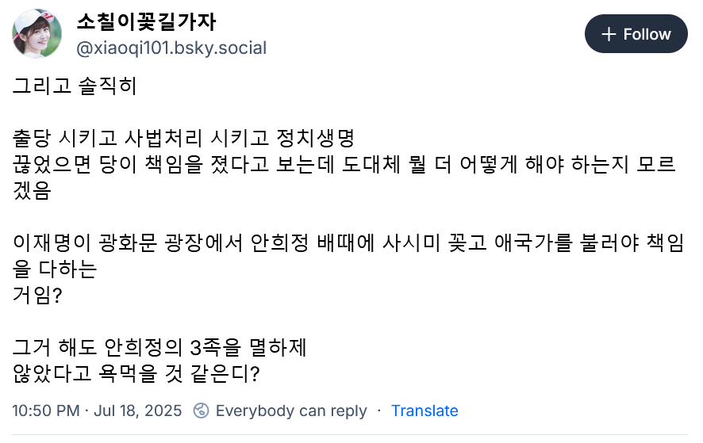Click the word "Follow" on the button
Image resolution: width=703 pixels, height=443 pixels.
[x=647, y=34]
